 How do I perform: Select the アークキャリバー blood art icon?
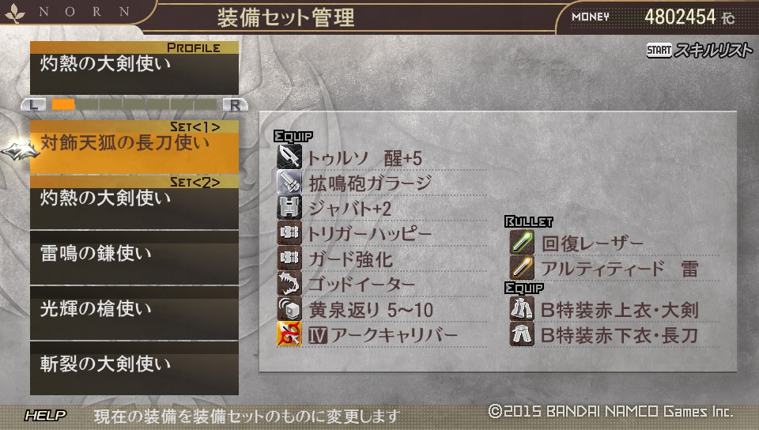(289, 334)
